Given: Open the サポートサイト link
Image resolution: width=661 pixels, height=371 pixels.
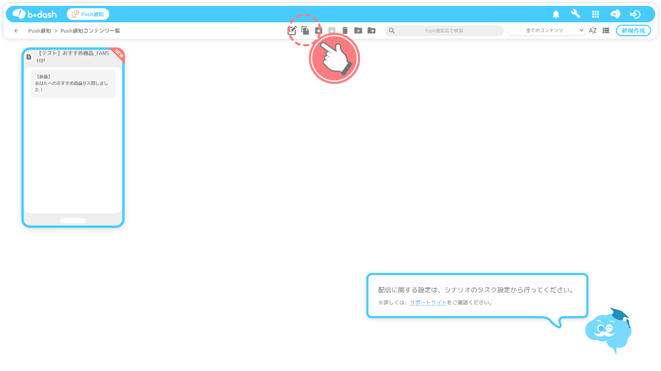Looking at the screenshot, I should click(428, 302).
